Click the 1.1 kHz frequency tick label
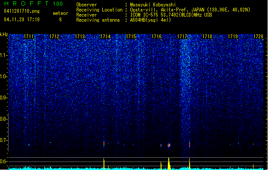Screen dimensions: 268x170 (3, 55)
